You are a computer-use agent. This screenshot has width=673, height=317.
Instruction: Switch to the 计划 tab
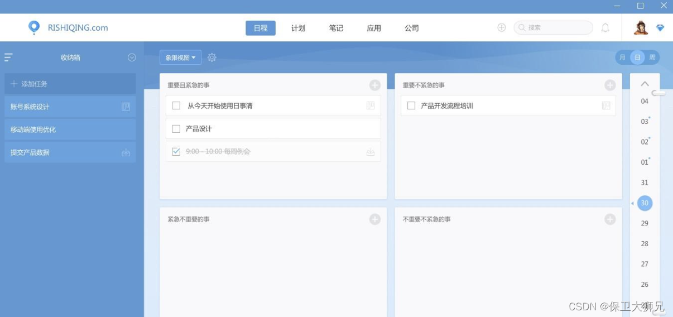click(299, 28)
